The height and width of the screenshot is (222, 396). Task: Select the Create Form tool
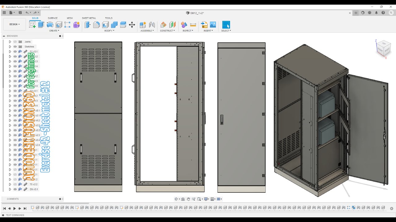76,25
